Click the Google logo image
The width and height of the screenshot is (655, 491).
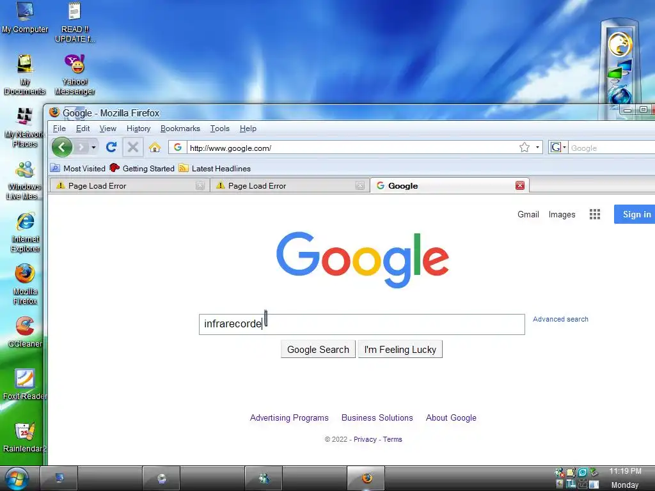pyautogui.click(x=362, y=260)
